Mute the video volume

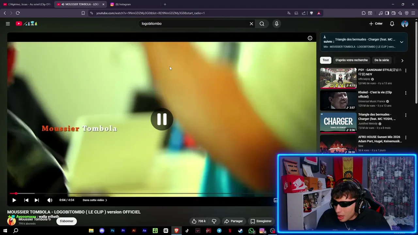[50, 200]
